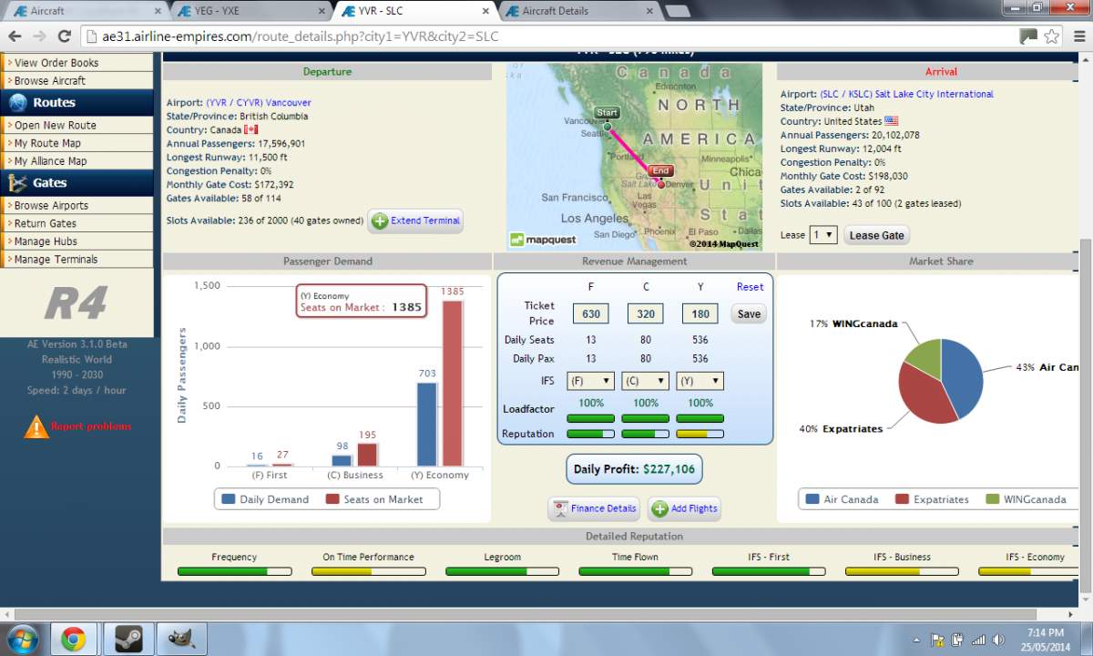Open Steam from the taskbar

coord(127,639)
